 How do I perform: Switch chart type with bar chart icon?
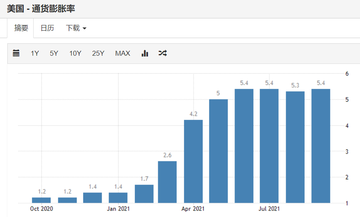(x=145, y=53)
